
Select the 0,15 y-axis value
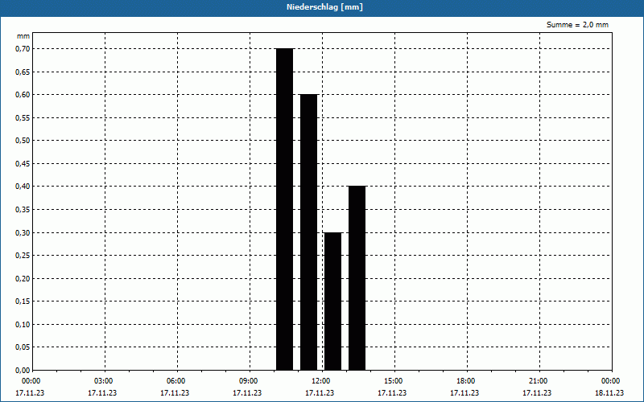pos(23,301)
